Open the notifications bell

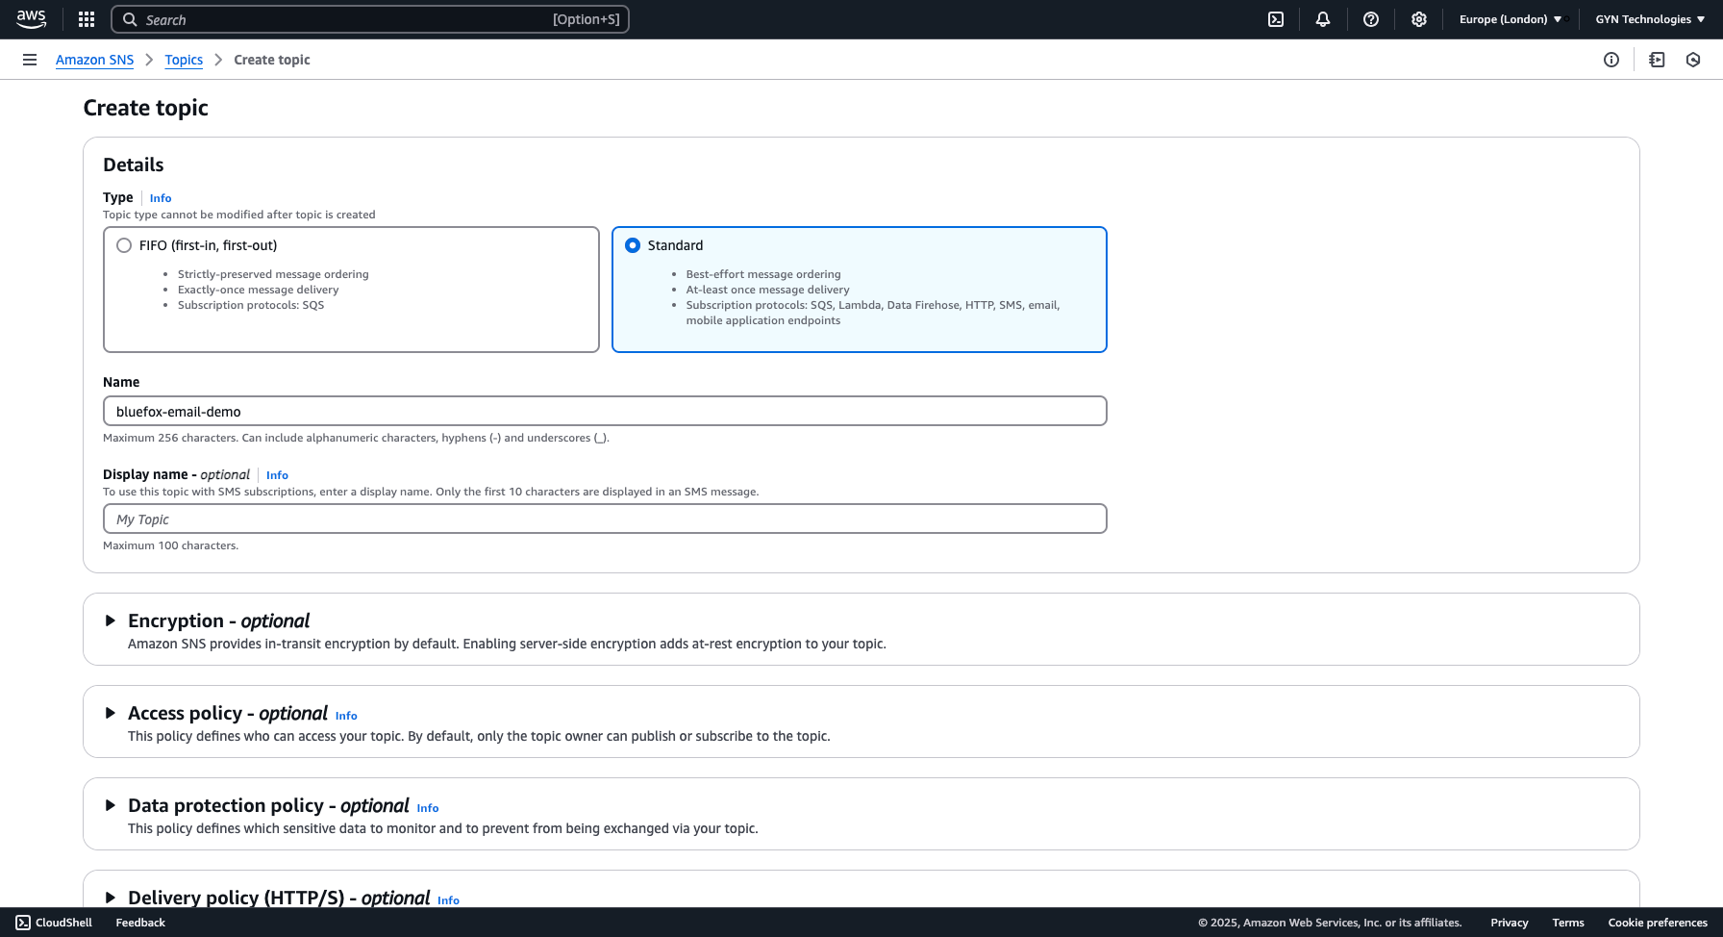pyautogui.click(x=1323, y=19)
